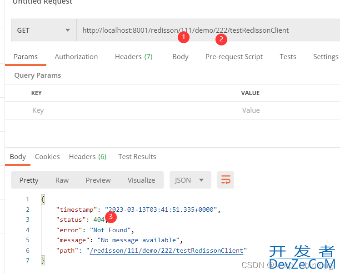Open the Pre-request Script tab

(x=234, y=57)
